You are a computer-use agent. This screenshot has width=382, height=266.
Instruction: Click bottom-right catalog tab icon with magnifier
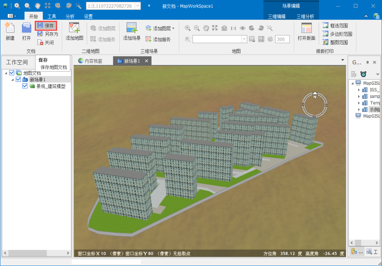click(x=369, y=252)
